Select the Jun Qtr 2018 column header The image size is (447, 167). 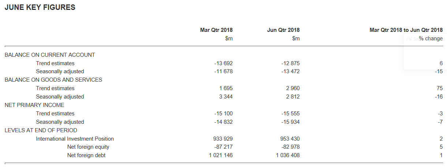pyautogui.click(x=283, y=30)
